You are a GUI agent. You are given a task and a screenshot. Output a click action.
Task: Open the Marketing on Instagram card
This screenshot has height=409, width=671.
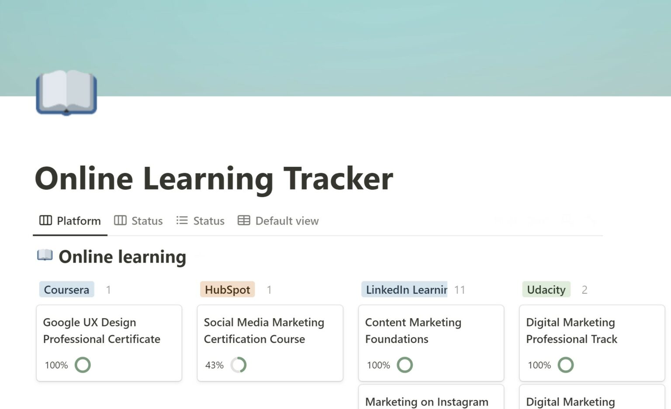426,402
